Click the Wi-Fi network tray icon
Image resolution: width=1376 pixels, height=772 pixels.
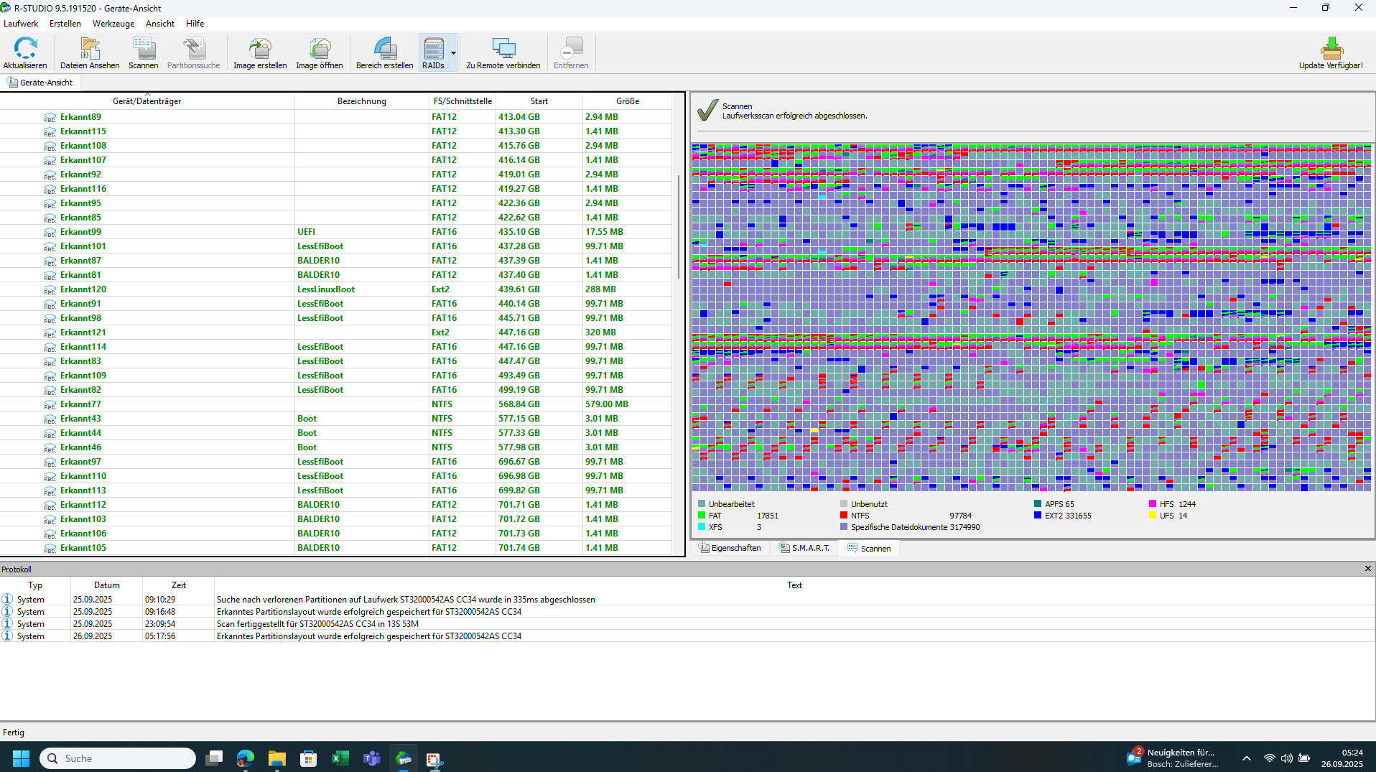click(x=1270, y=758)
